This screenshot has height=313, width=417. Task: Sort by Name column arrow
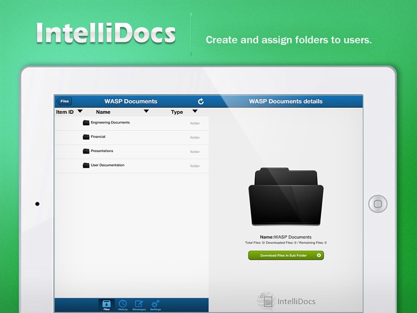146,111
